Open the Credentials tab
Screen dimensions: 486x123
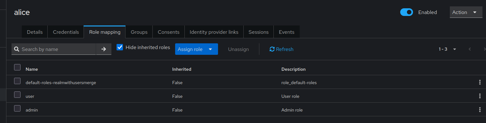(x=66, y=32)
